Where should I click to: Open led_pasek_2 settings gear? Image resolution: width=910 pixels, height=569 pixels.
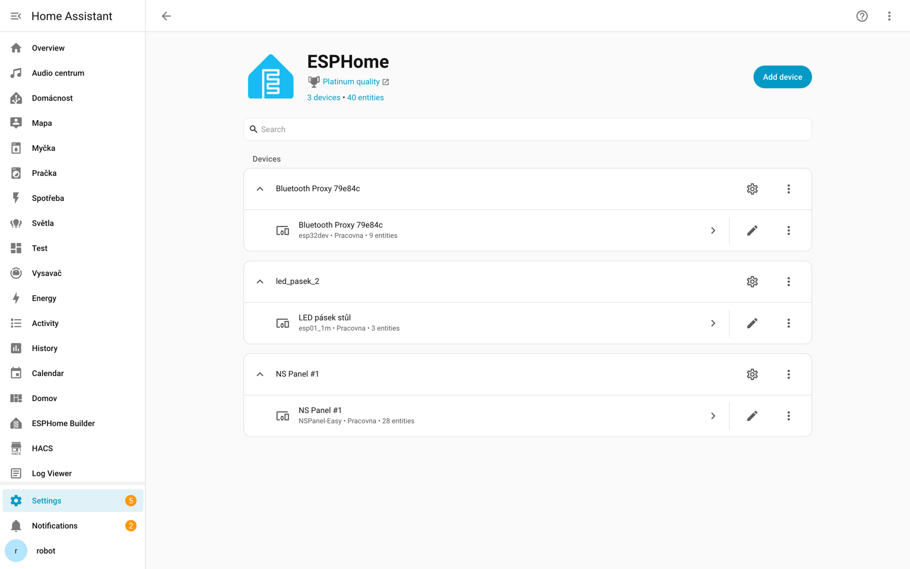click(752, 282)
